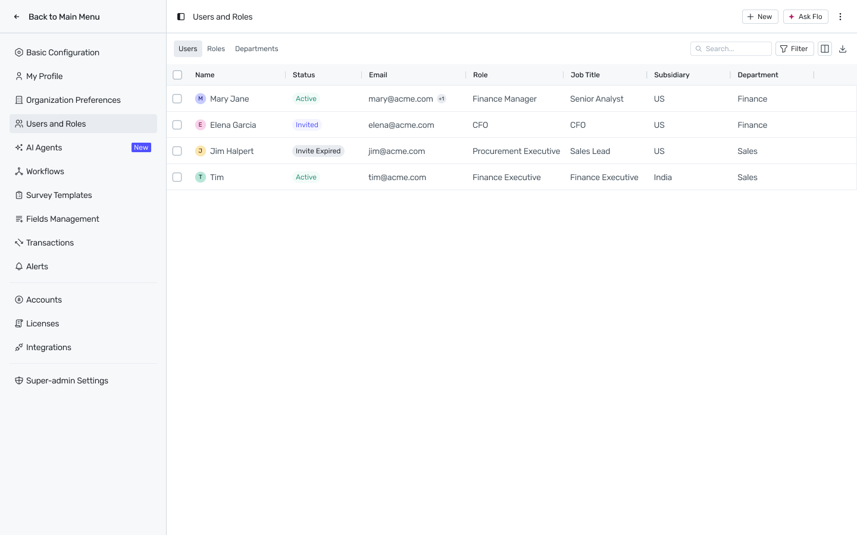This screenshot has width=857, height=535.
Task: Switch to the Roles tab
Action: coord(216,49)
